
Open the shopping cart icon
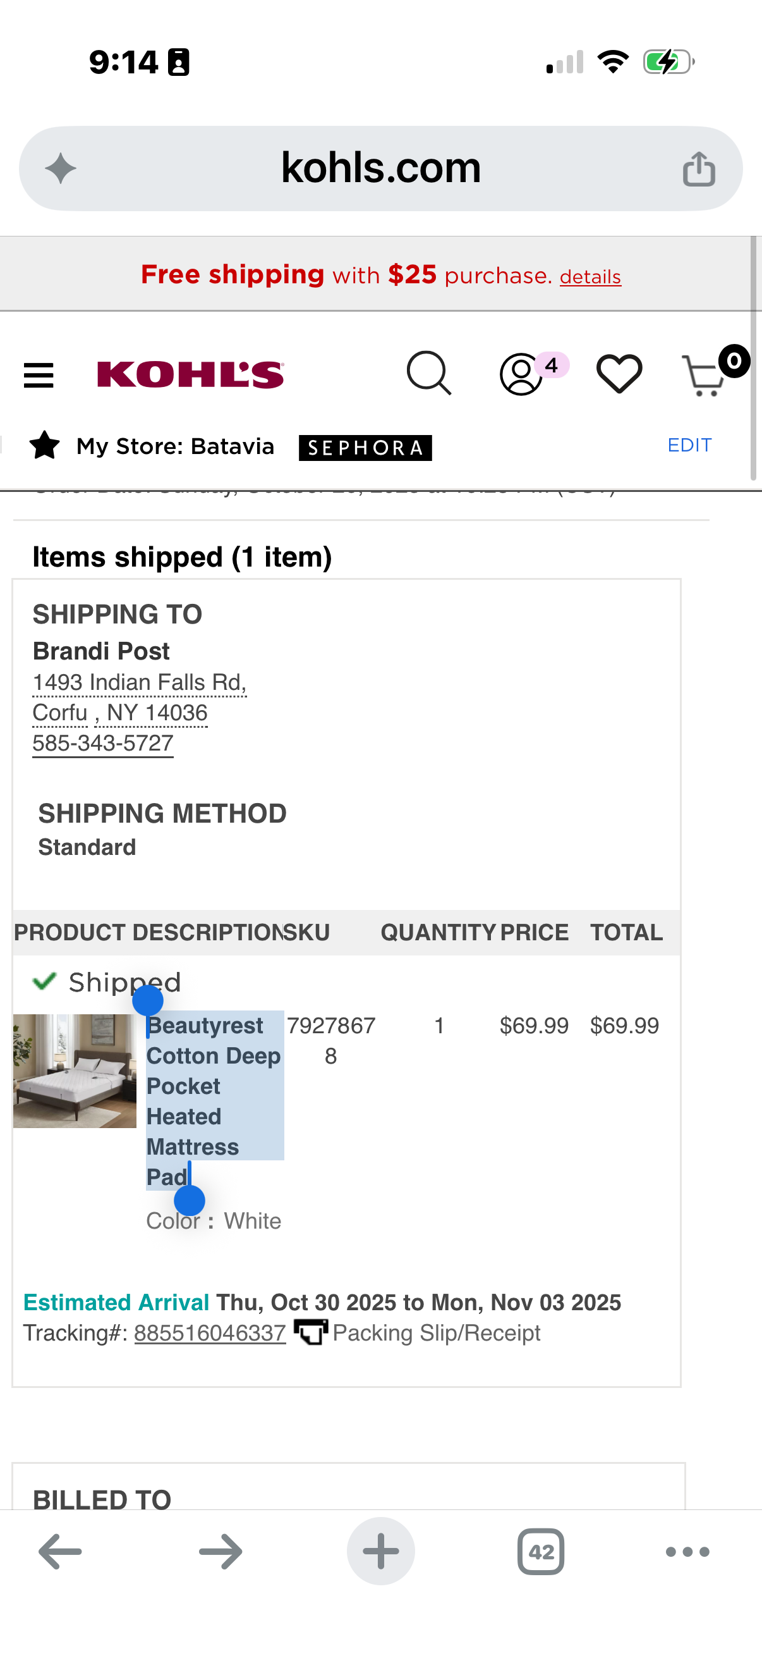(x=704, y=375)
